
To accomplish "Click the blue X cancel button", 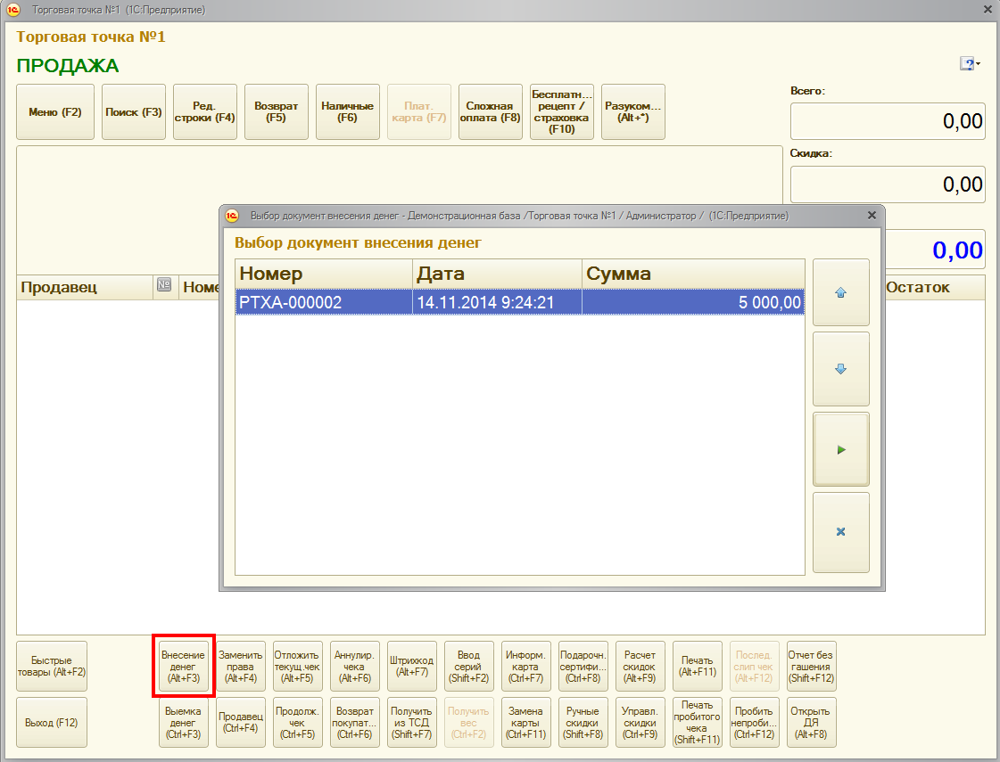I will [840, 532].
